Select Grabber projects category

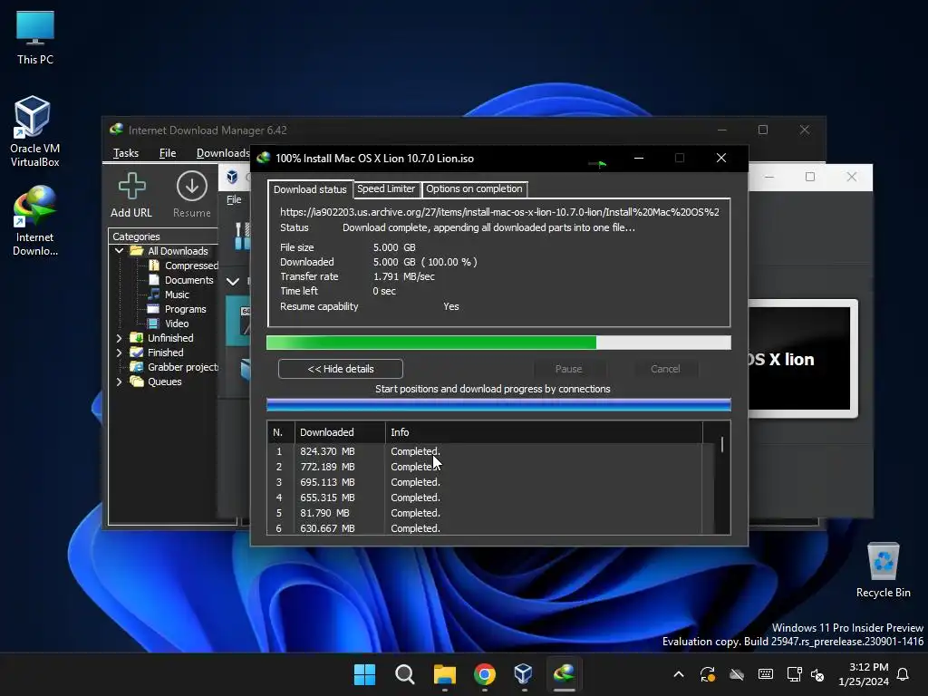point(175,367)
